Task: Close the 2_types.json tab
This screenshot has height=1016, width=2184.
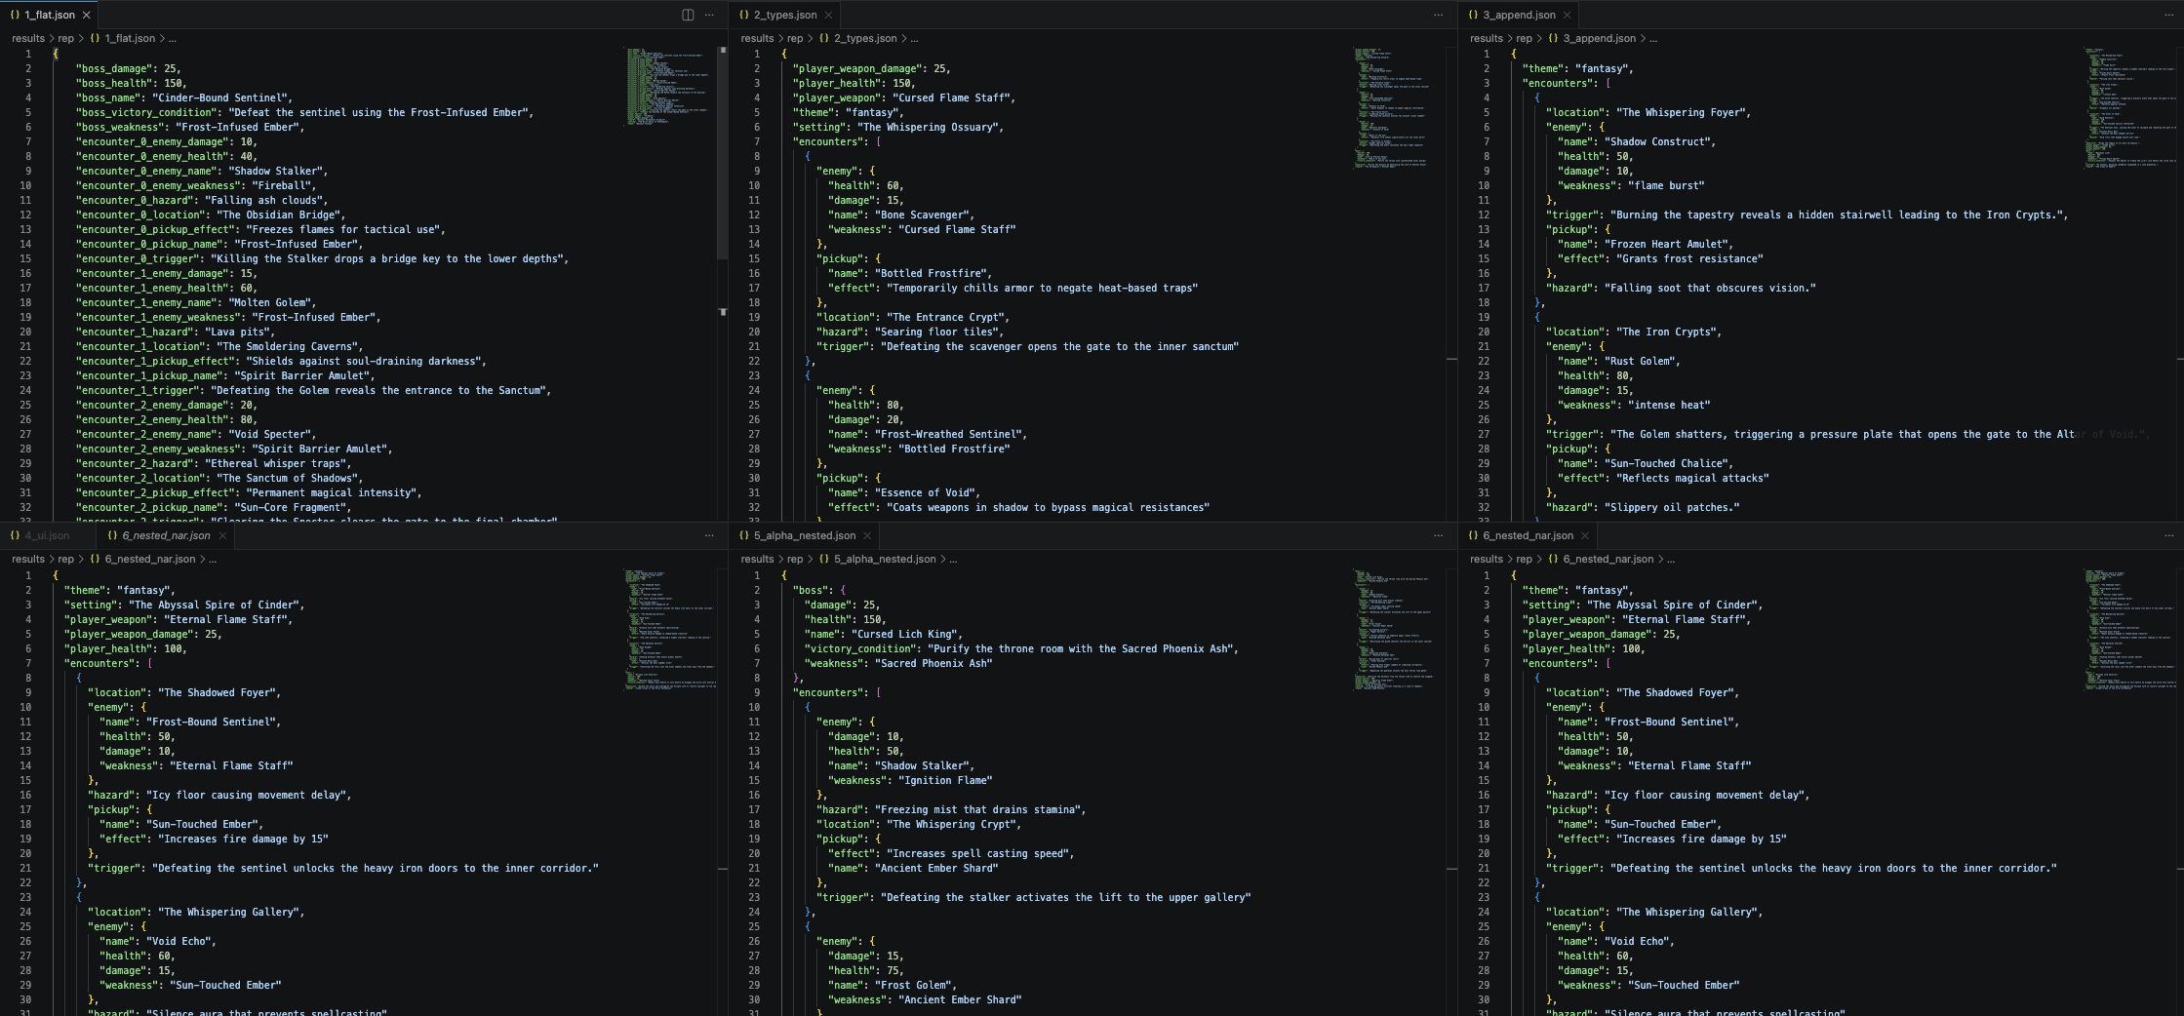Action: coord(828,15)
